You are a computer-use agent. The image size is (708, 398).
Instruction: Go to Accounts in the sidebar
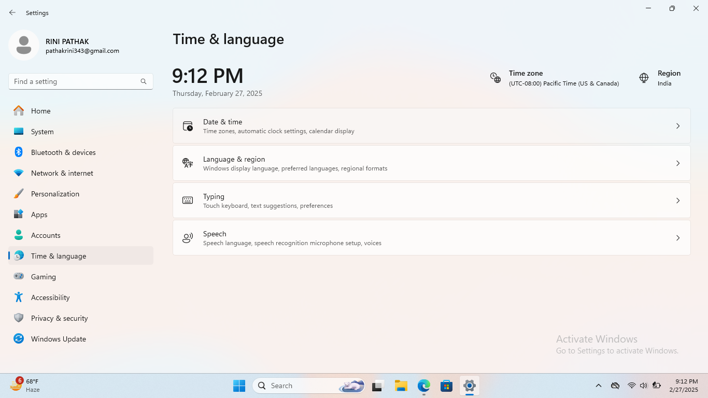click(x=81, y=235)
